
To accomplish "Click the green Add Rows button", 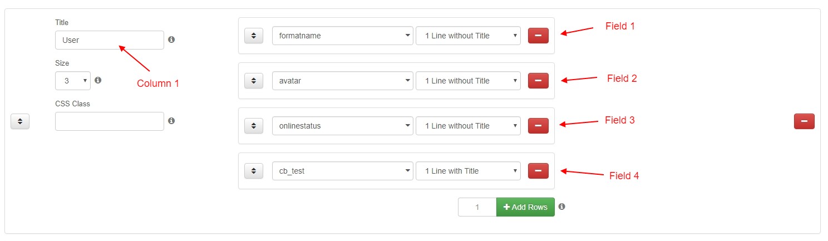I will [x=525, y=207].
